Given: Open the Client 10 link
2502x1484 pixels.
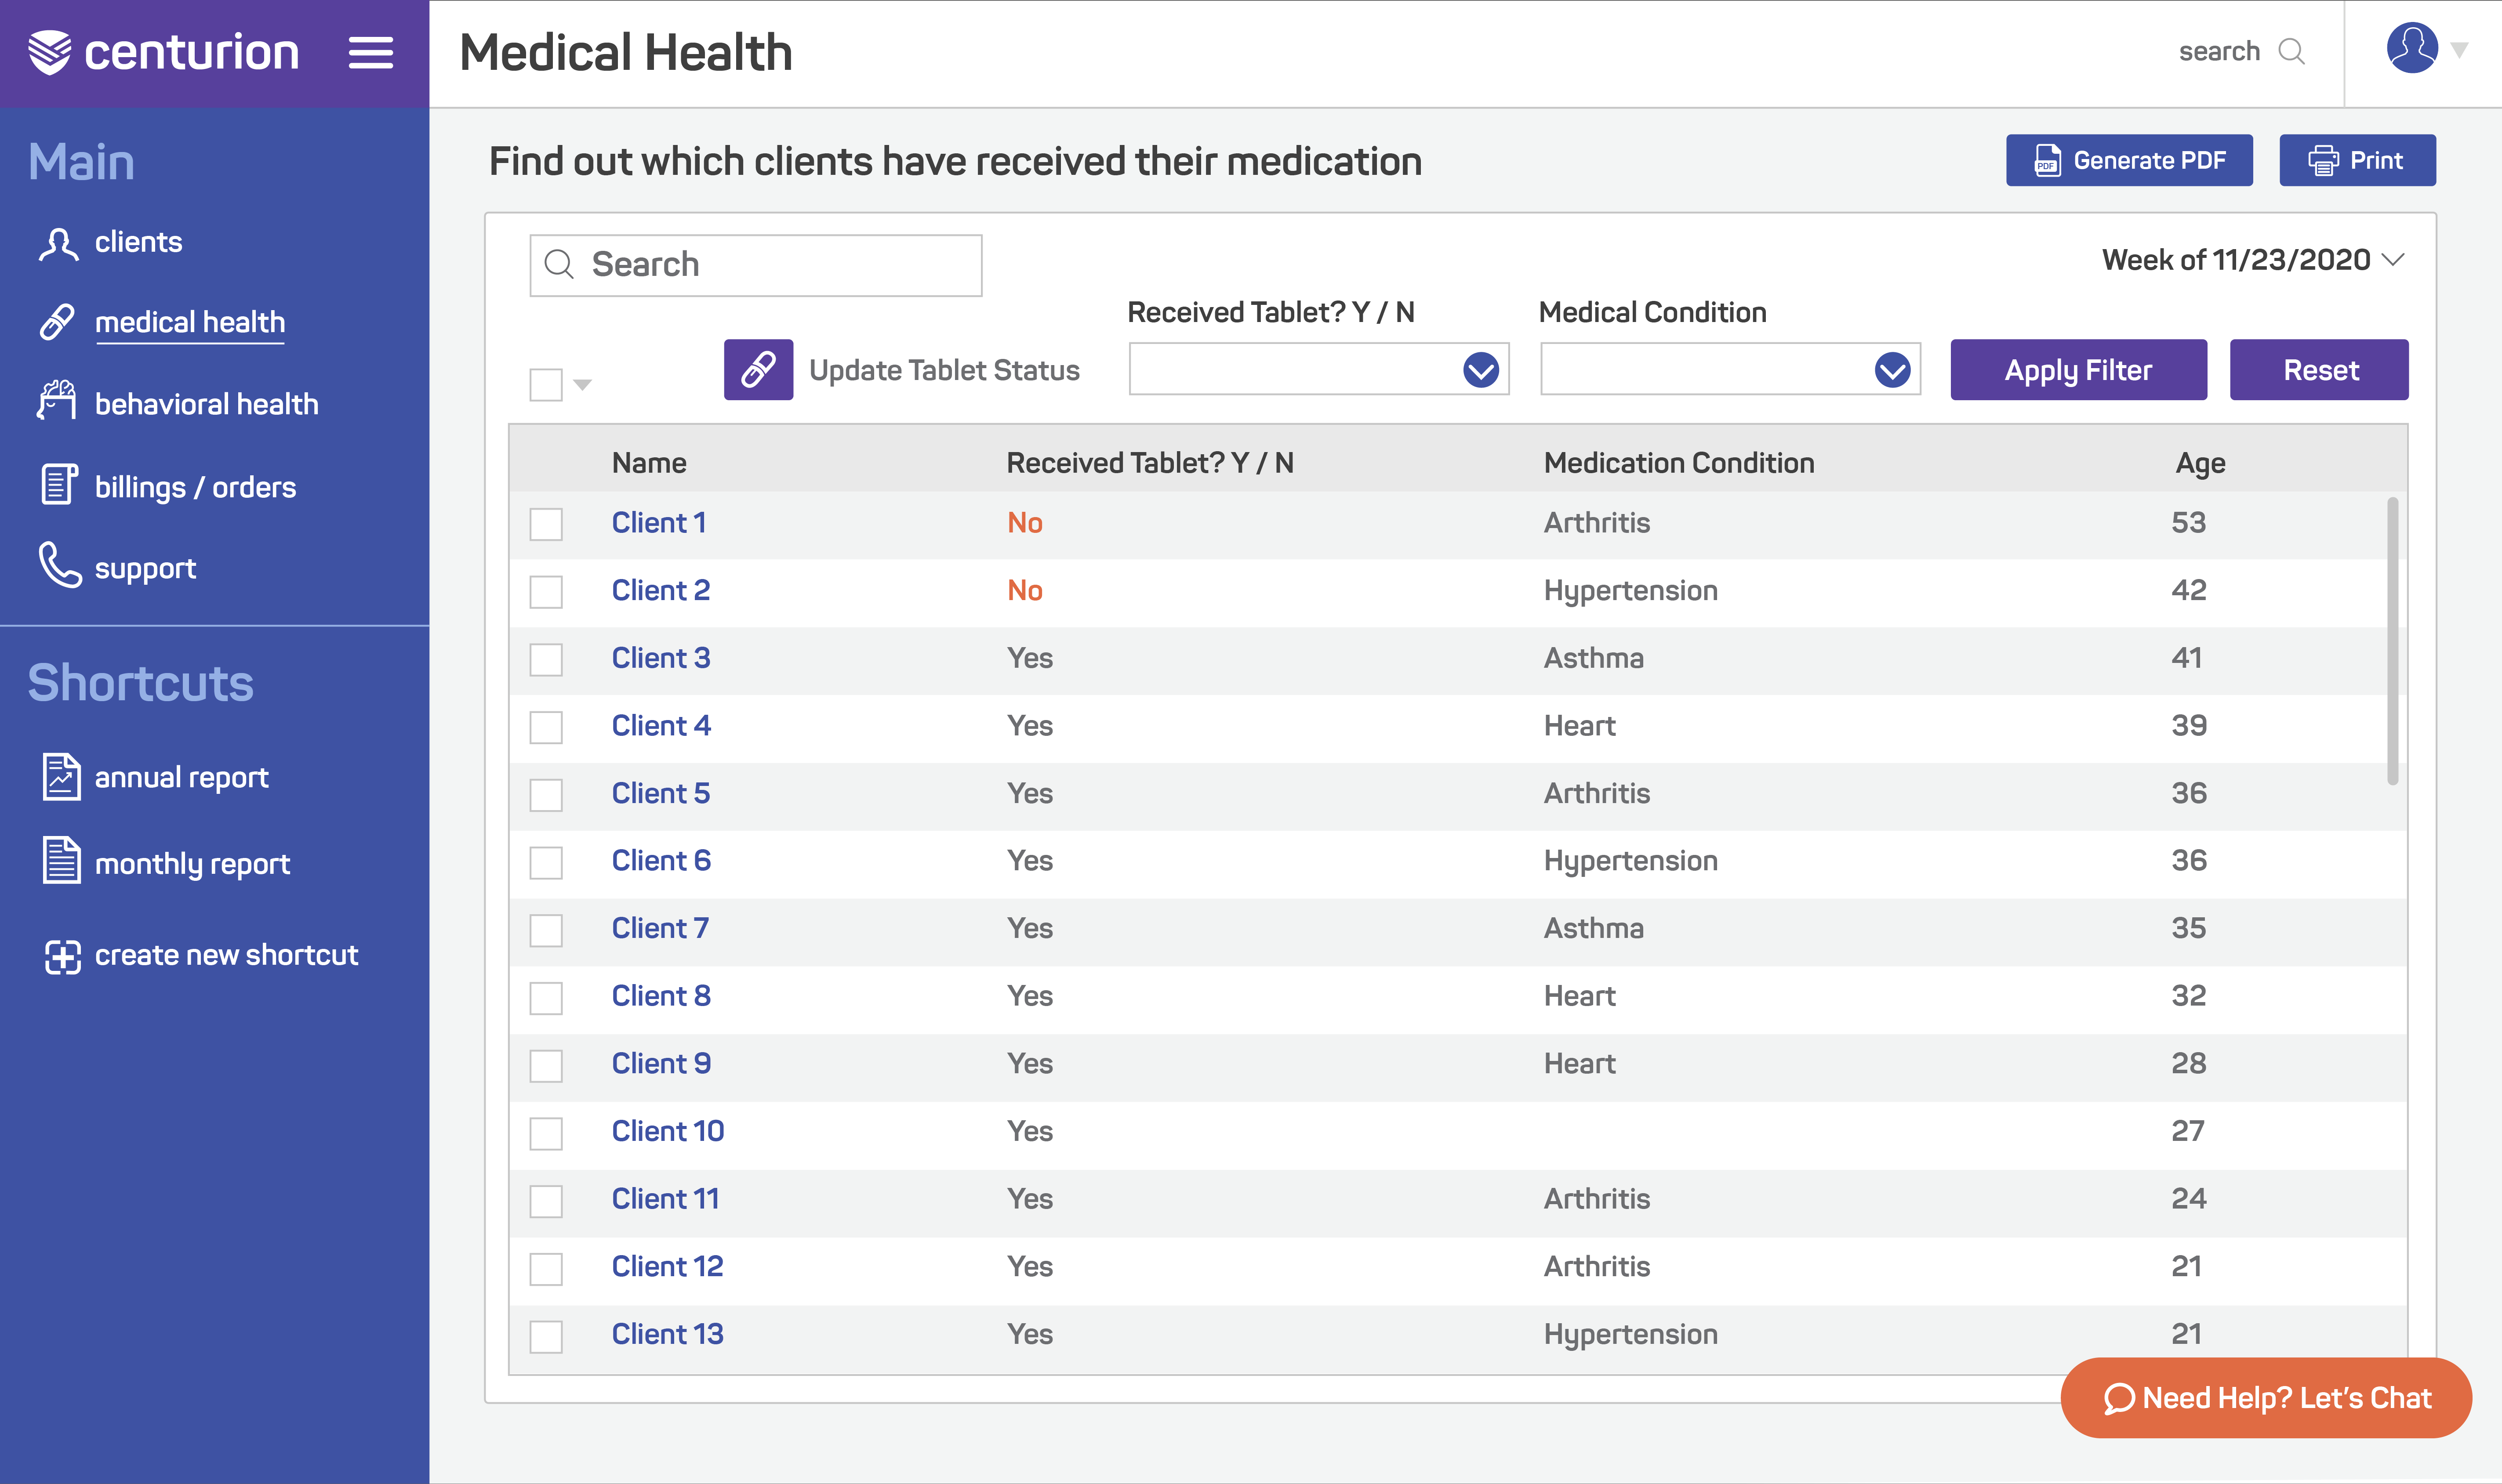Looking at the screenshot, I should point(667,1131).
